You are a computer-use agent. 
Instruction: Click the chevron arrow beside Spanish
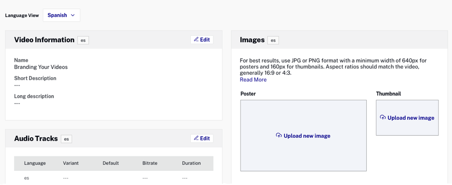(73, 15)
